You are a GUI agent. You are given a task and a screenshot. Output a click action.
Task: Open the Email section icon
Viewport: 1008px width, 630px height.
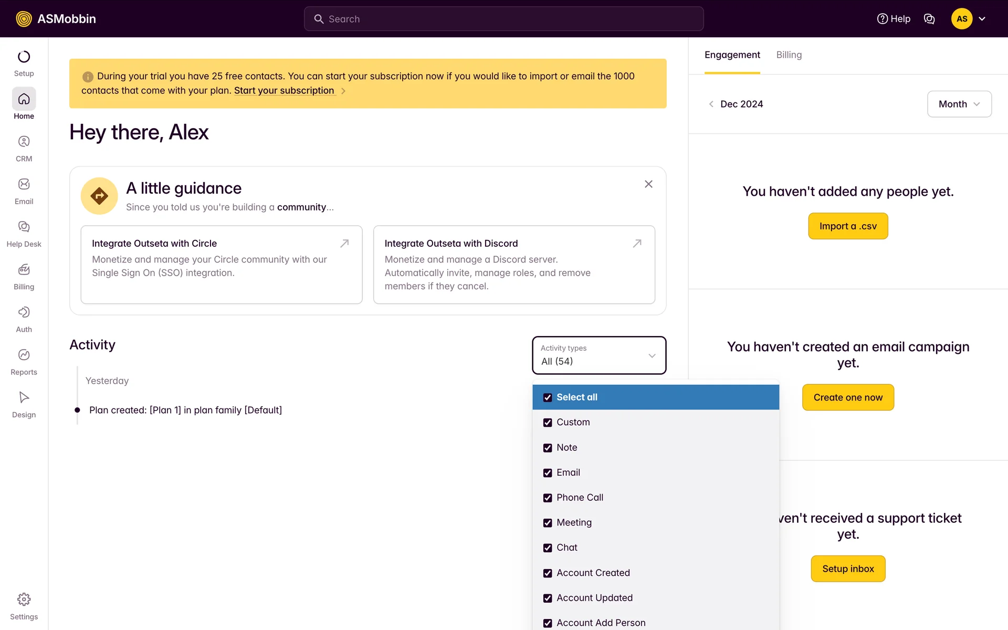pos(24,184)
